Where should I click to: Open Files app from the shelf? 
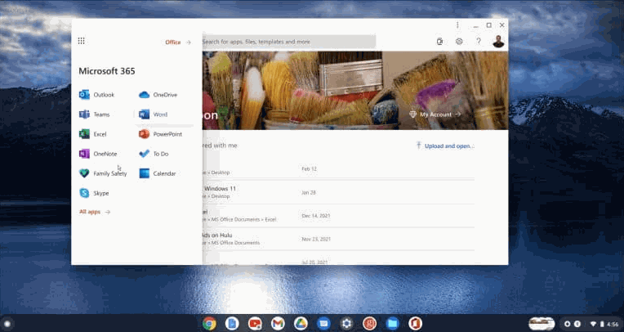pyautogui.click(x=392, y=324)
